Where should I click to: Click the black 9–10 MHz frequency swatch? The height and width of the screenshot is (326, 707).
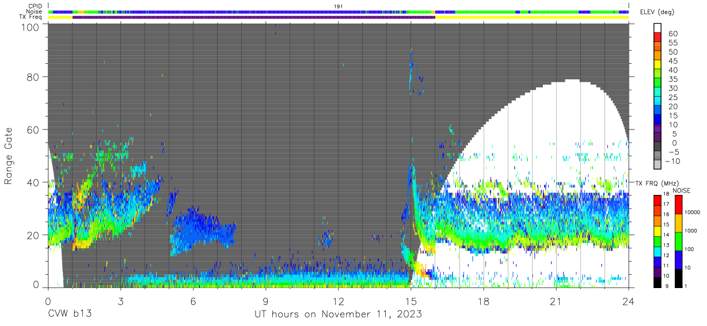tap(657, 282)
